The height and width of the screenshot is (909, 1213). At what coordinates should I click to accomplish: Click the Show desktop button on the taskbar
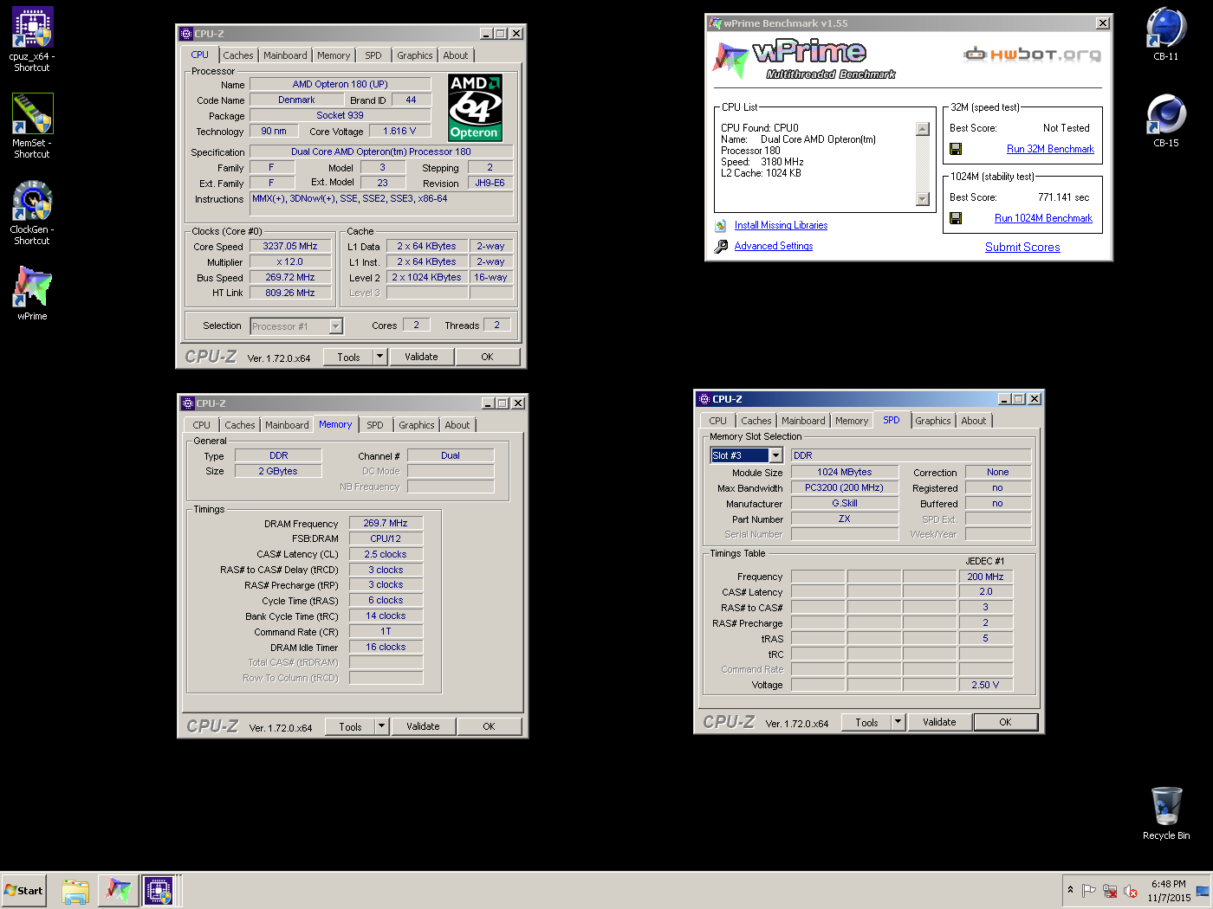tap(1203, 890)
